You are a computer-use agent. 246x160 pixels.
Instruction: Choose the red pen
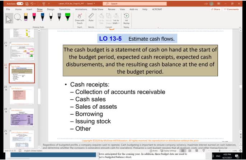coord(34,17)
